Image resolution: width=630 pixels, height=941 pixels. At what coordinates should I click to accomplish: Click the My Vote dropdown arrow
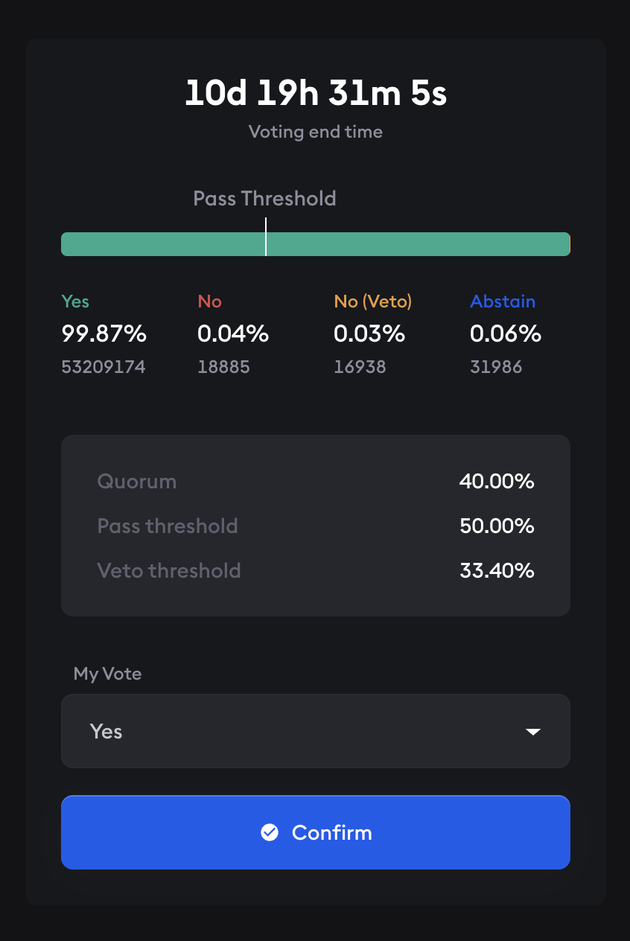click(x=532, y=732)
